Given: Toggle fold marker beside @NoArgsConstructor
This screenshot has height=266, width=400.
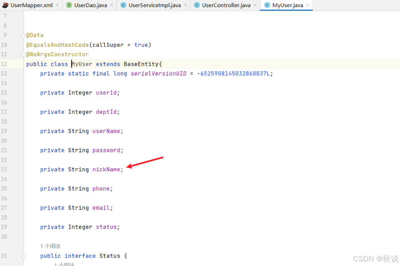Looking at the screenshot, I should [23, 54].
